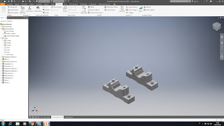Click the Search Help & Commands field
The width and height of the screenshot is (224, 126).
point(181,1)
